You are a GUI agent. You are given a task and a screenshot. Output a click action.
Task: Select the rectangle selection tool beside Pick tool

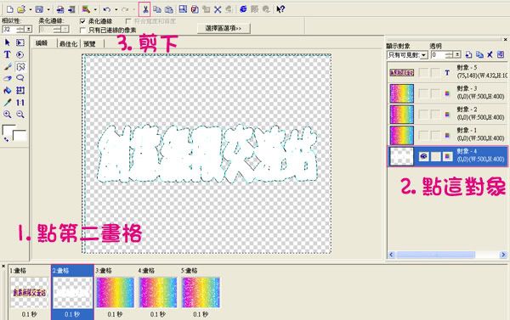tap(20, 42)
